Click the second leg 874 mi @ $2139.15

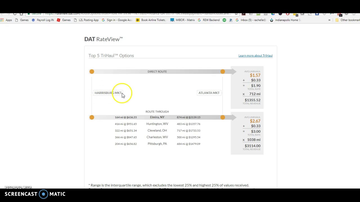coord(188,117)
